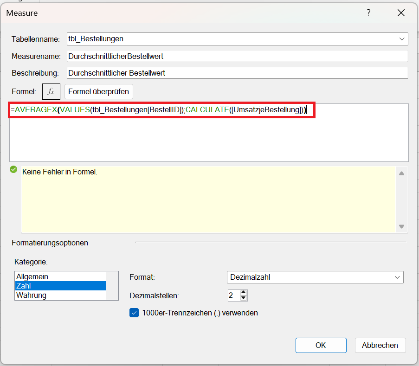
Task: Toggle the 1000er-Trennzeichen verwenden checkbox
Action: pyautogui.click(x=134, y=313)
